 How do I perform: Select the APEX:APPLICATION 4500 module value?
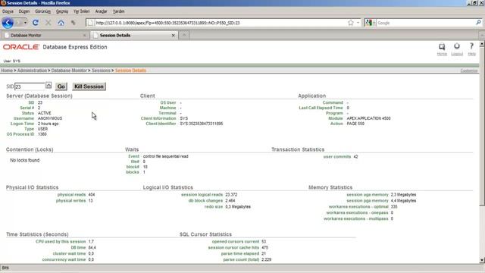[368, 118]
